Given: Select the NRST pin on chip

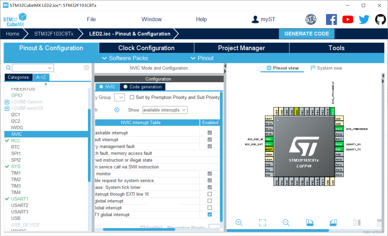Looking at the screenshot, I should coord(269,149).
